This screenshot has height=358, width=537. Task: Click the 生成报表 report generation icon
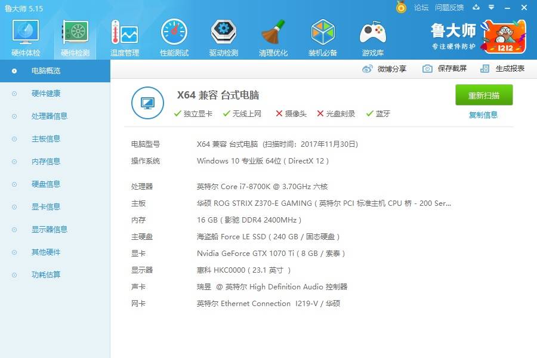pos(484,69)
